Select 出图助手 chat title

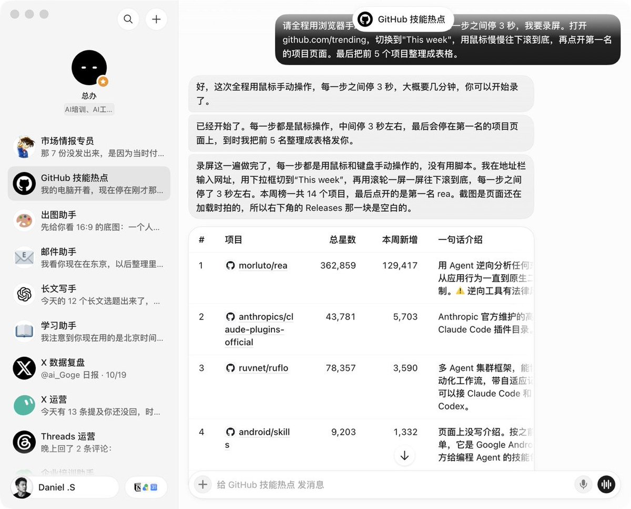pos(59,215)
